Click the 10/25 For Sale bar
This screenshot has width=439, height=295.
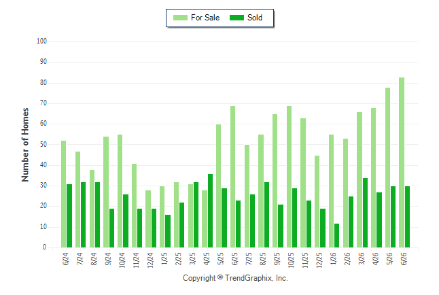click(x=289, y=177)
